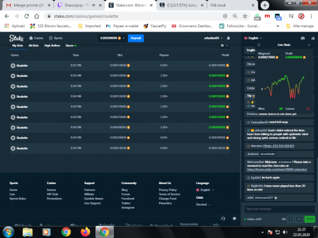Screen dimensions: 318x238
Task: Close the Live Stats panel
Action: [309, 45]
